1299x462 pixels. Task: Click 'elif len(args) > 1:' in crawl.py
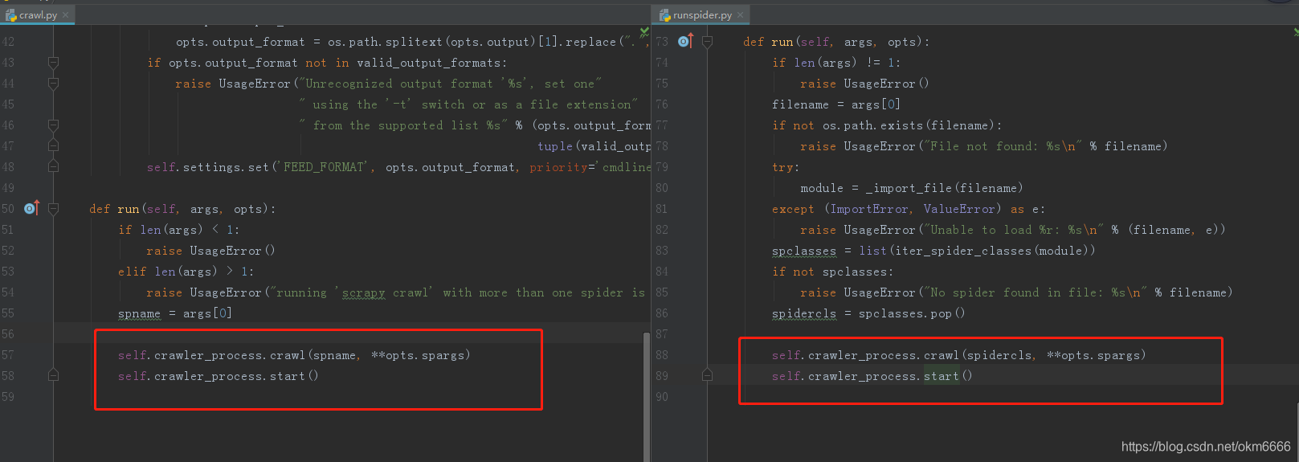tap(186, 272)
